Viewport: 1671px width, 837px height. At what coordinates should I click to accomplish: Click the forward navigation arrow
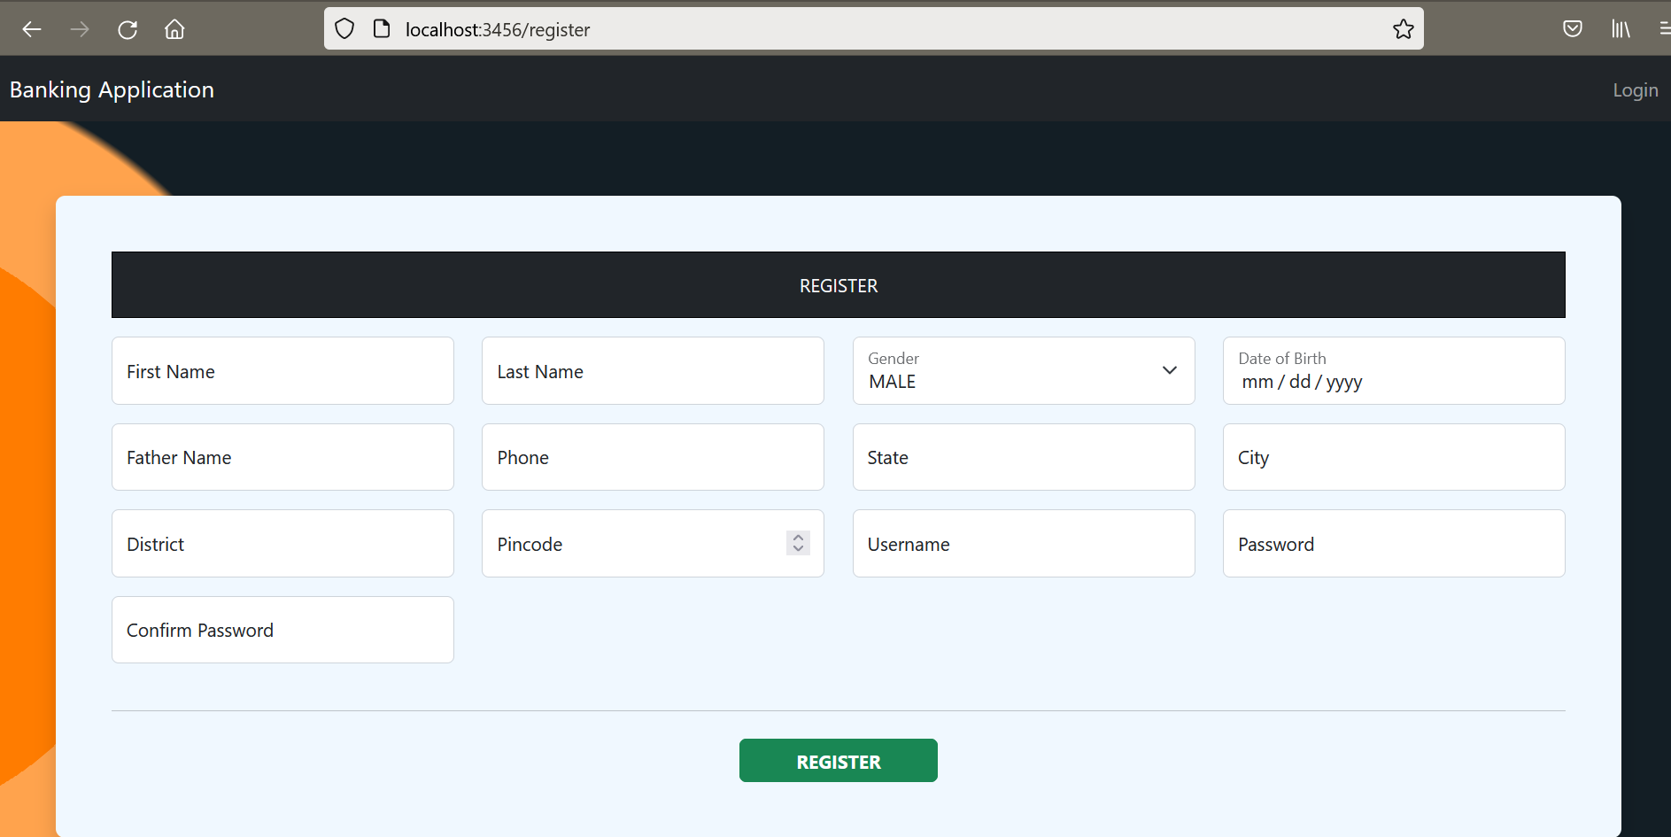point(79,29)
